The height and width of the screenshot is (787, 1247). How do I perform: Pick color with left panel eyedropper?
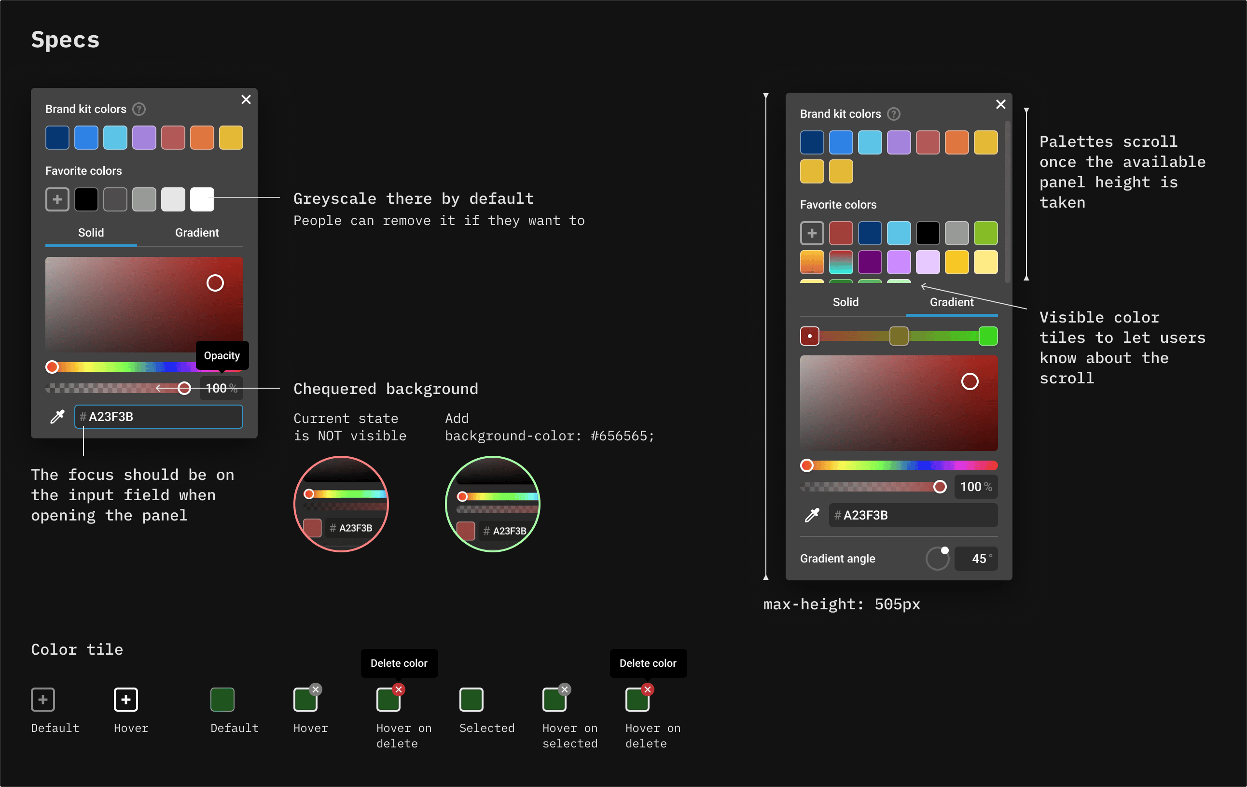[x=57, y=417]
